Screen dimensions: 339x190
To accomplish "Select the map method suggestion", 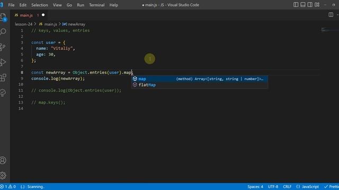I will point(200,79).
